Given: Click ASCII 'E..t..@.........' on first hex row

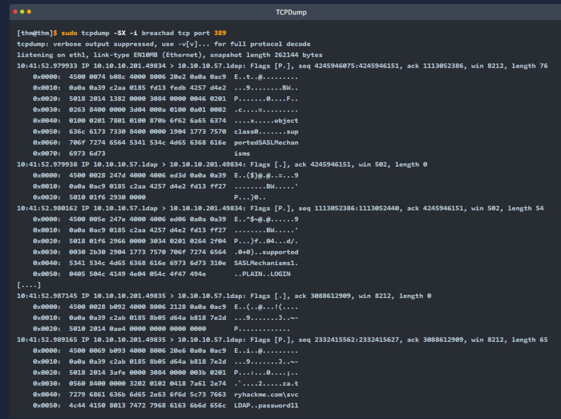Looking at the screenshot, I should (x=266, y=77).
